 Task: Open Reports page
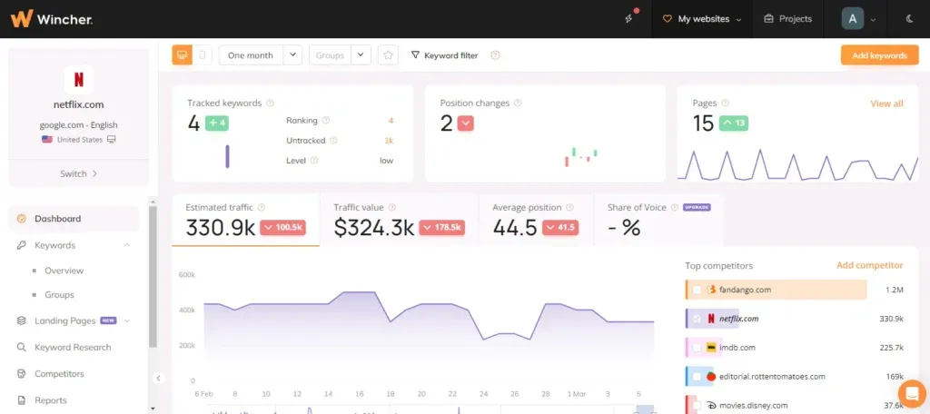pyautogui.click(x=51, y=400)
